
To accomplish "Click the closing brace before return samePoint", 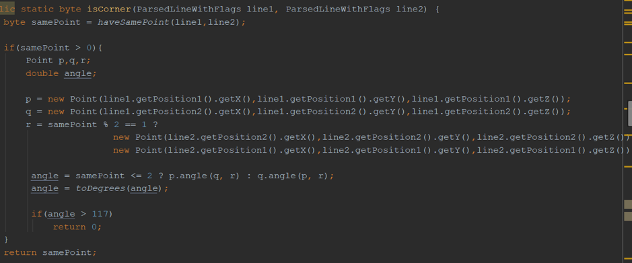I will pos(6,240).
